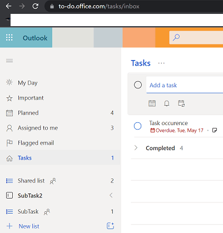Reload the page in the browser
223x233 pixels.
(36, 6)
